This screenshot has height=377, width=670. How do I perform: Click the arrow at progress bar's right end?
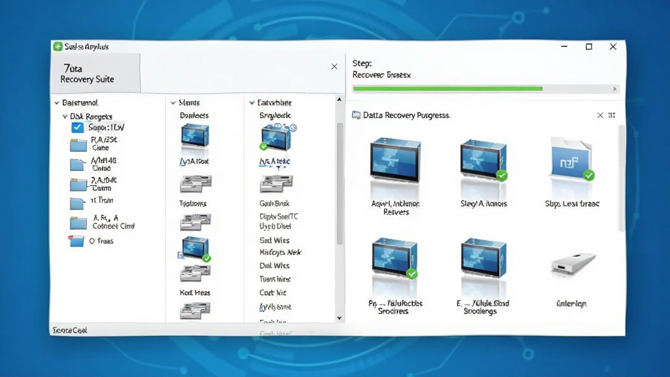point(615,89)
